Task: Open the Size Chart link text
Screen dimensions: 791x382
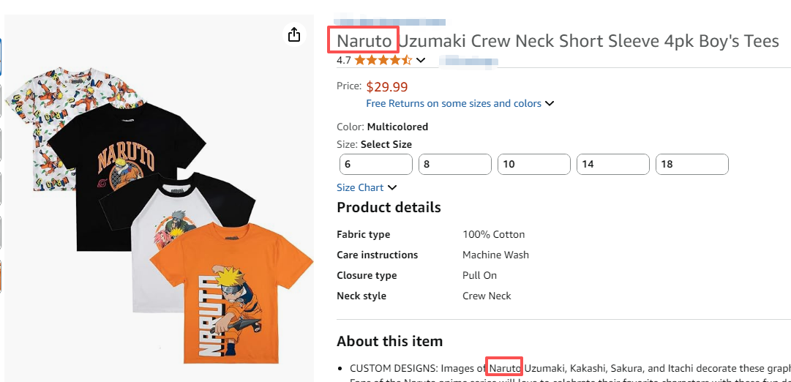Action: coord(360,188)
